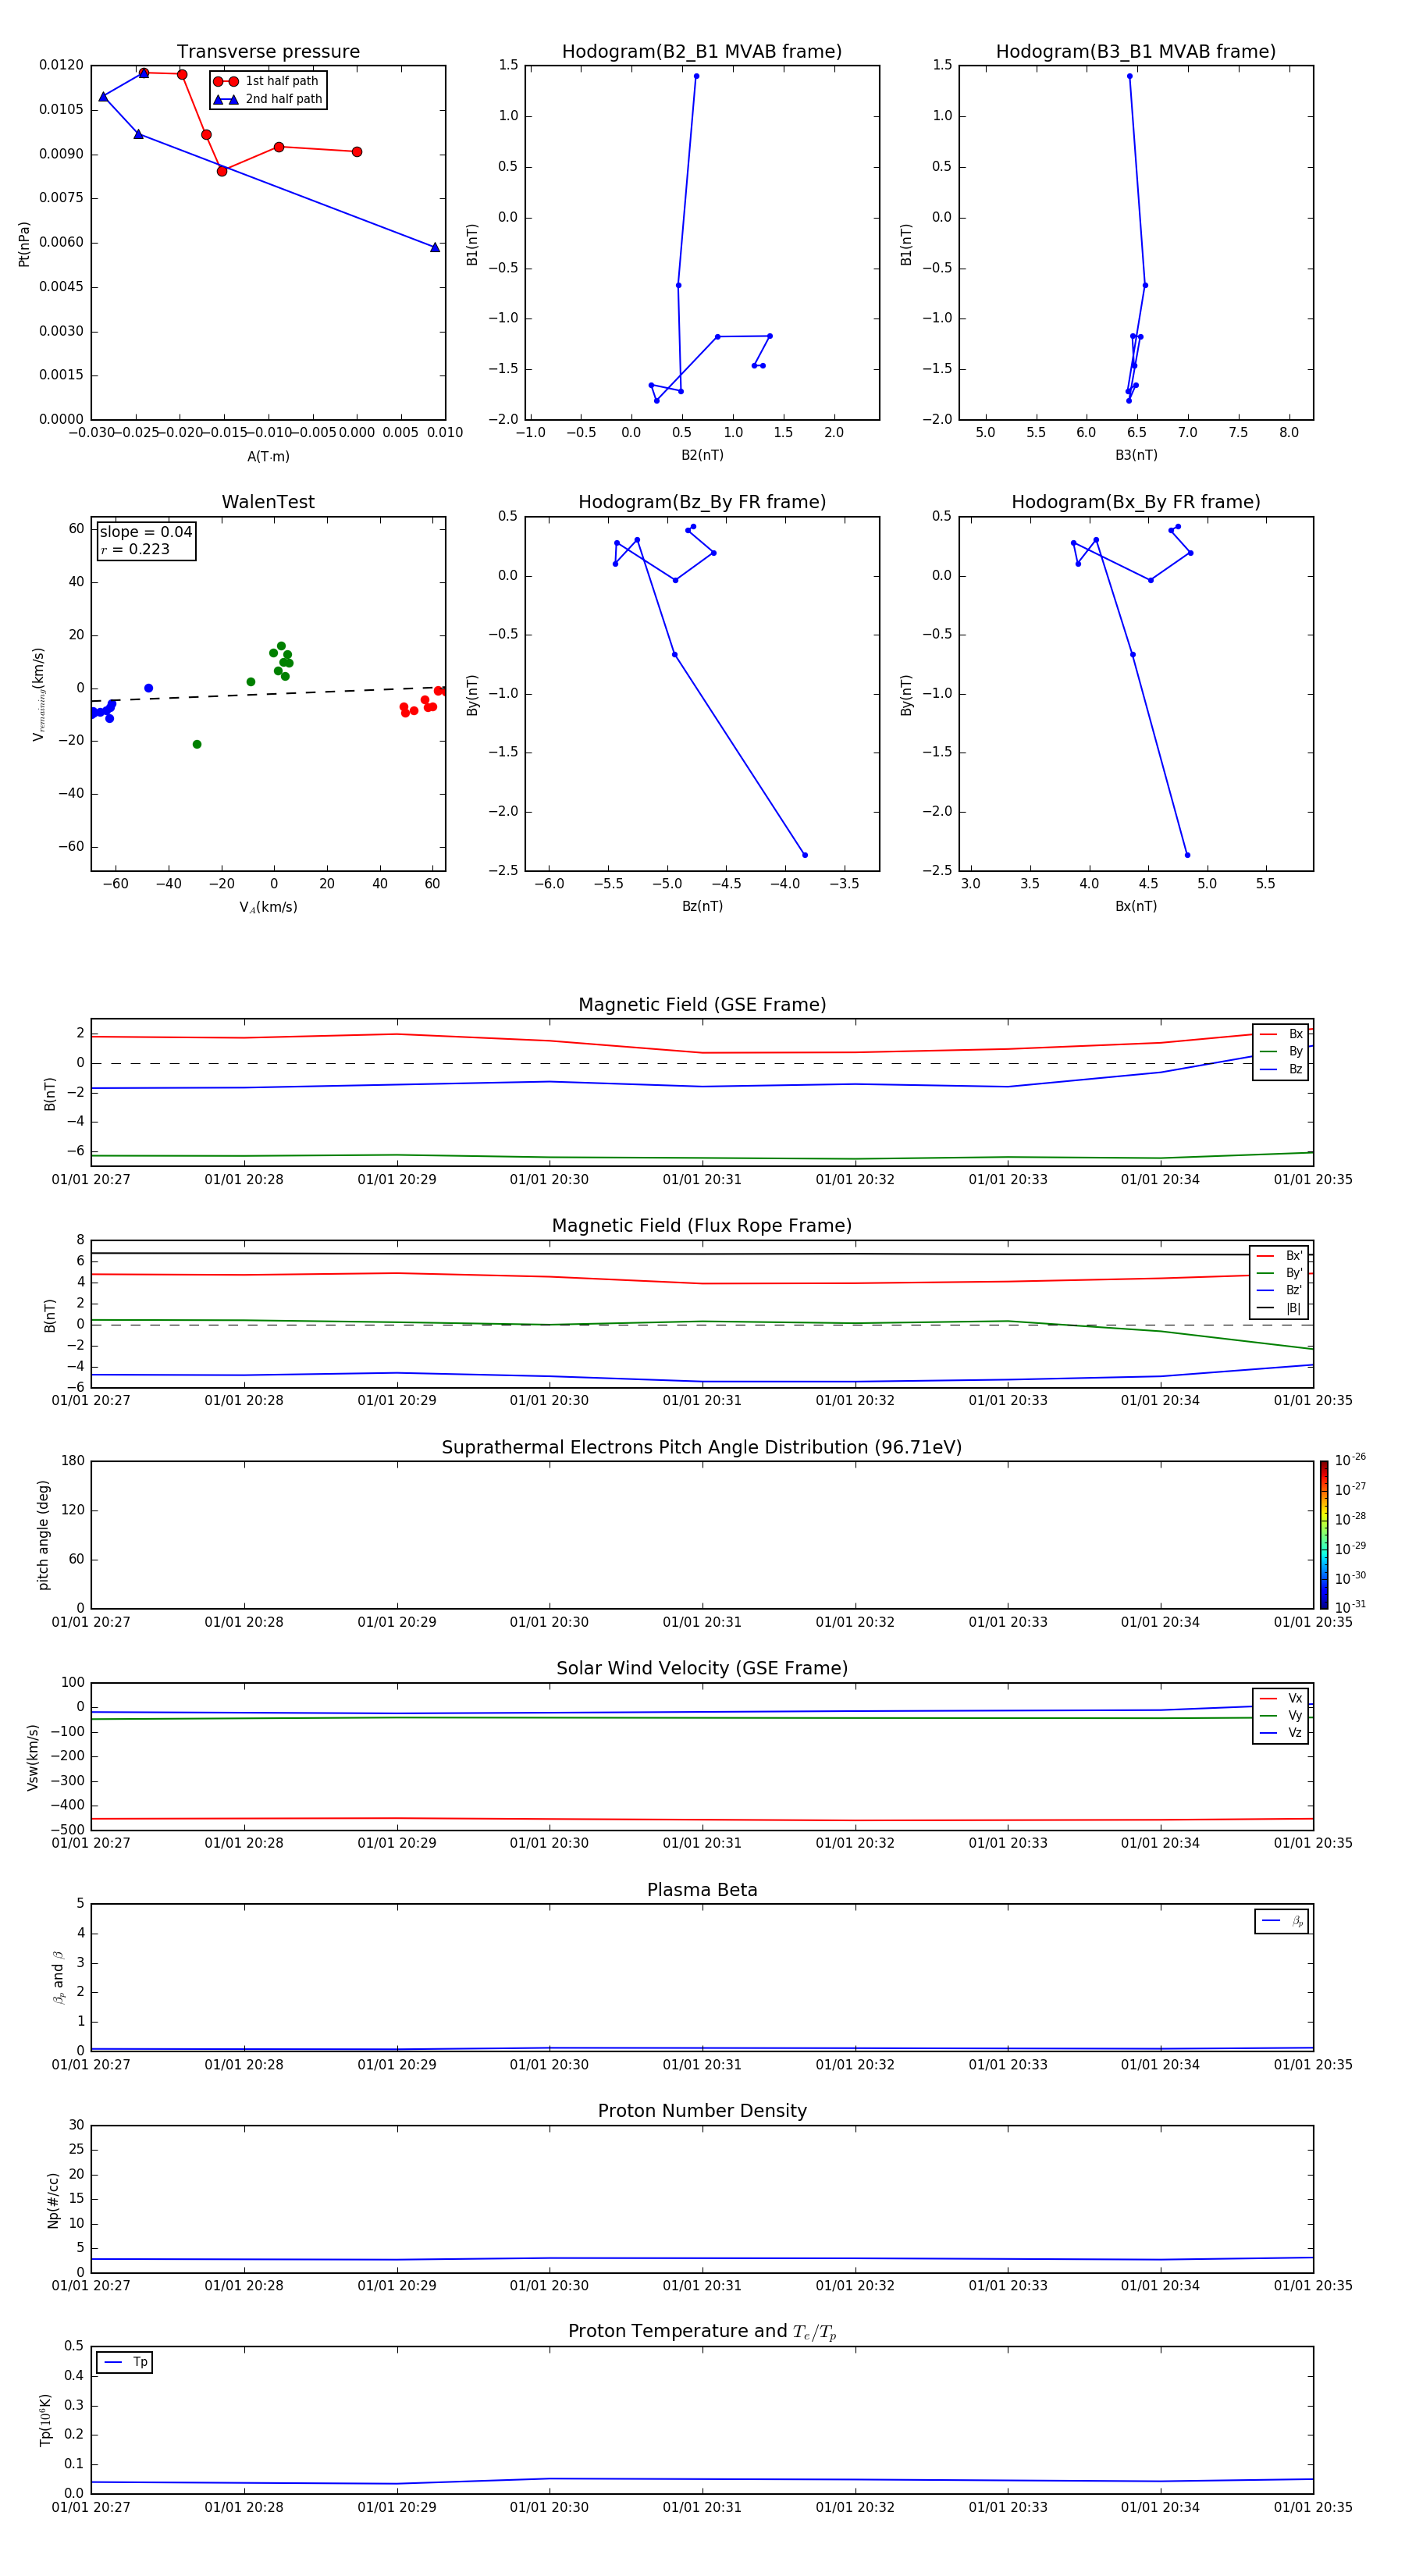Click 'Vz' in the solar wind legend
This screenshot has height=2576, width=1405.
pyautogui.click(x=1295, y=1733)
